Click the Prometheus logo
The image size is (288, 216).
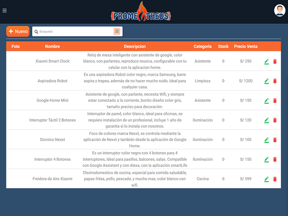141,12
